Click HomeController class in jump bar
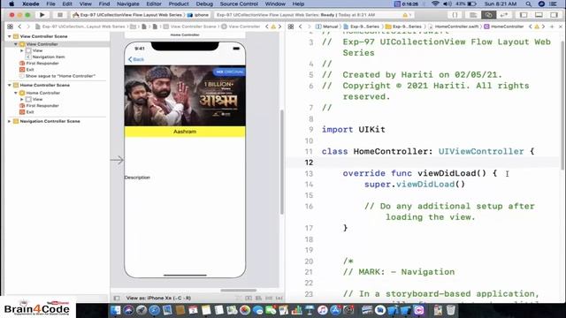This screenshot has width=566, height=318. 504,26
